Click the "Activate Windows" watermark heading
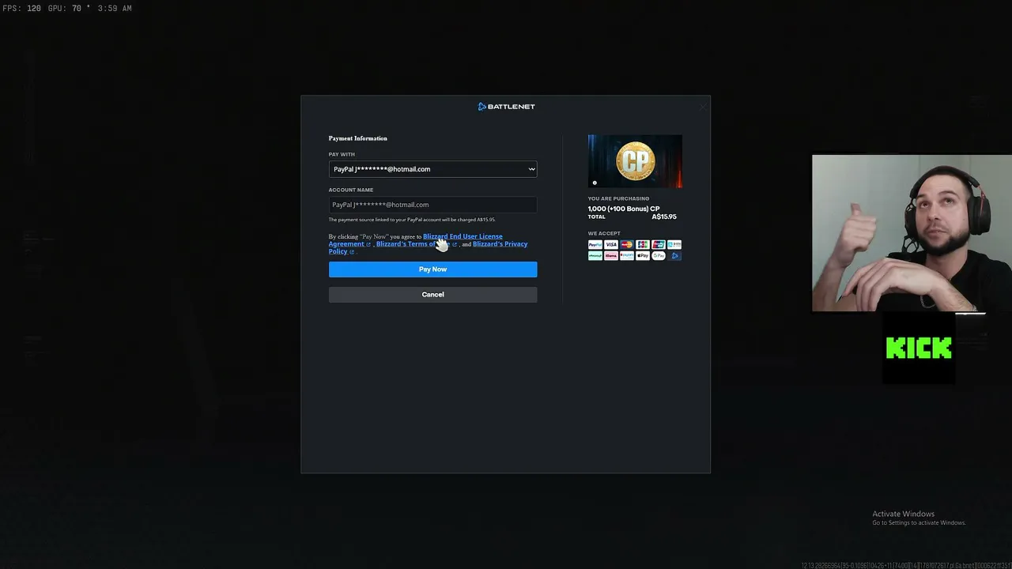 click(x=904, y=514)
